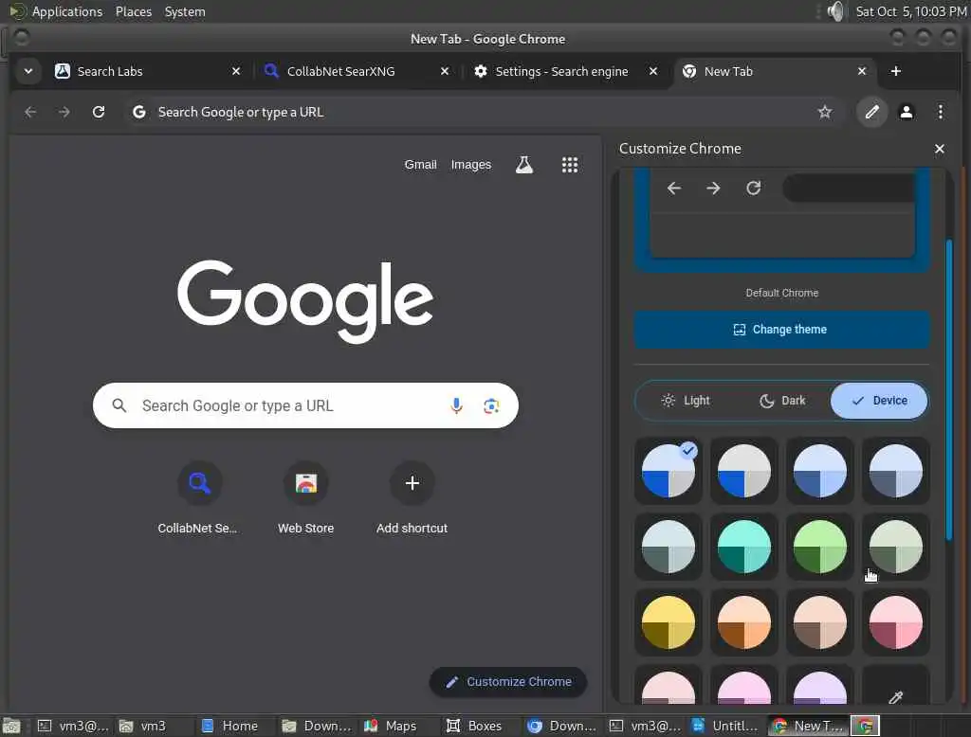Click Add shortcut plus tile

[412, 499]
